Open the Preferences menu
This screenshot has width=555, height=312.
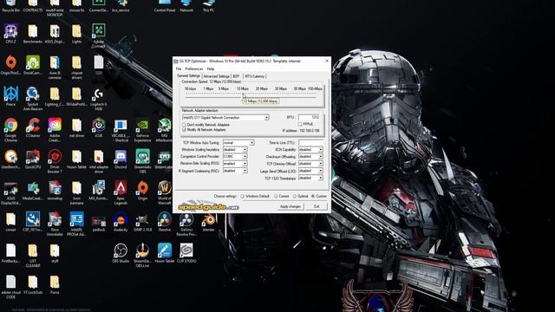pos(194,68)
